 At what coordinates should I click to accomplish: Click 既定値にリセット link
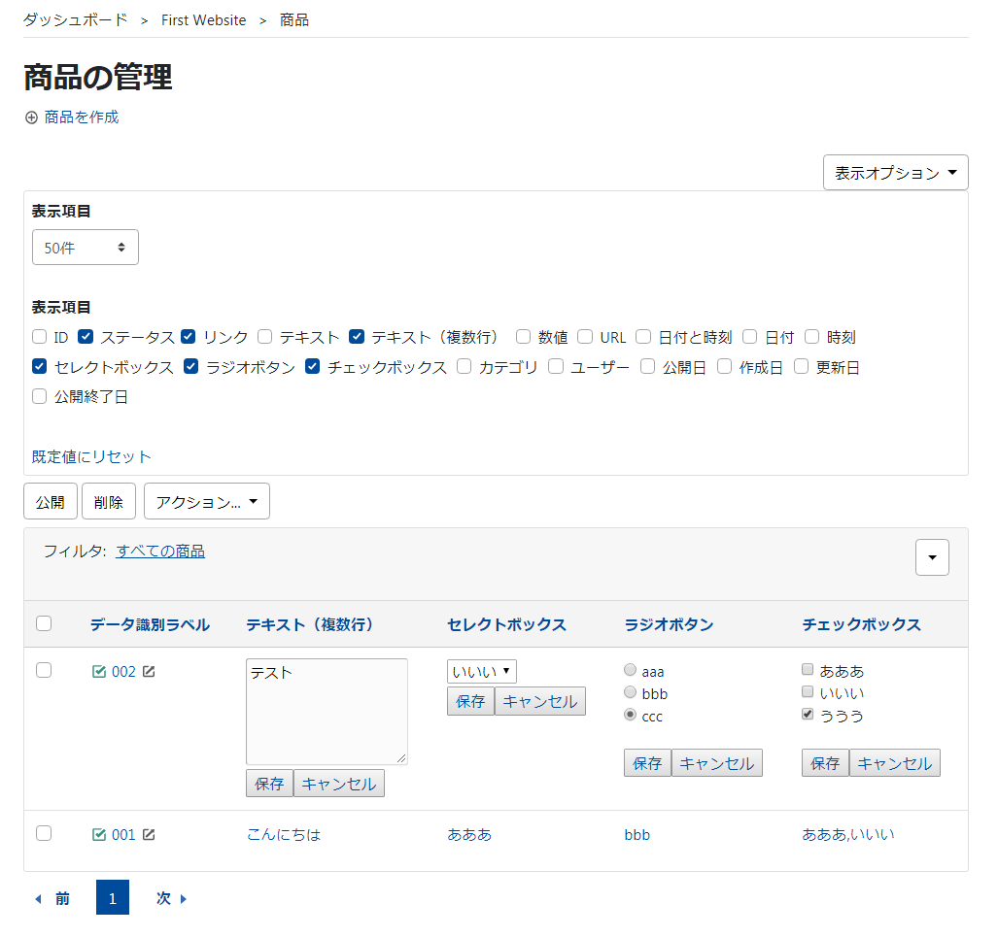[x=91, y=456]
